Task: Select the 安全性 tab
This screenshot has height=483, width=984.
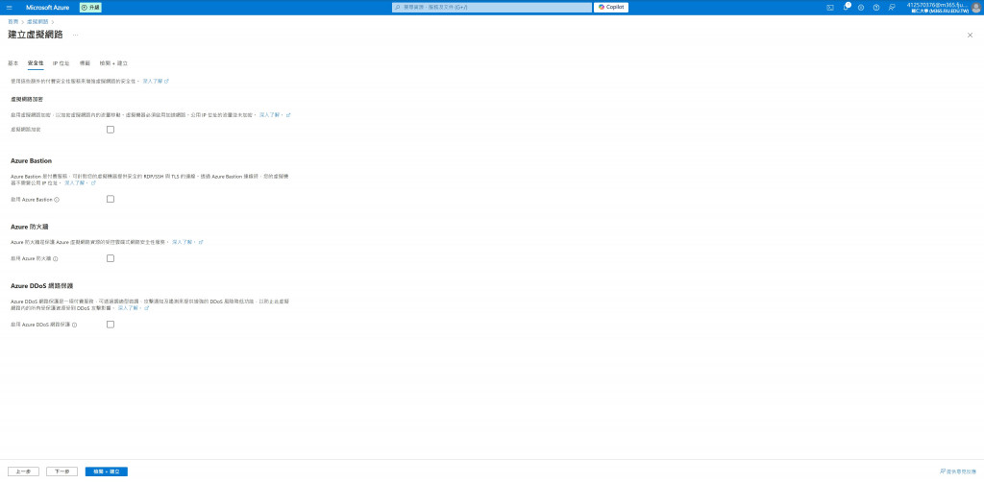Action: (36, 63)
